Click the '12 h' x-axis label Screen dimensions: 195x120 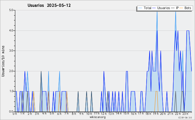104,114
